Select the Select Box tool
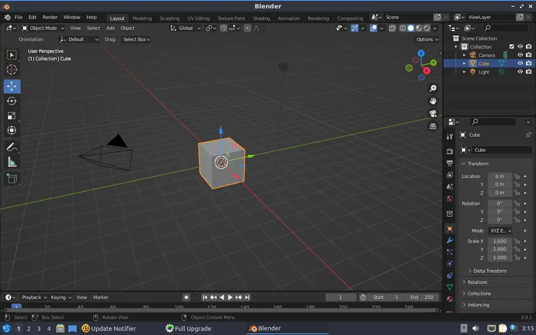 [12, 55]
